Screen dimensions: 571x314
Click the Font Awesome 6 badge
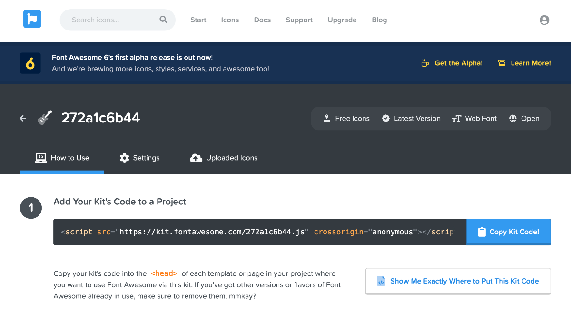pos(30,63)
